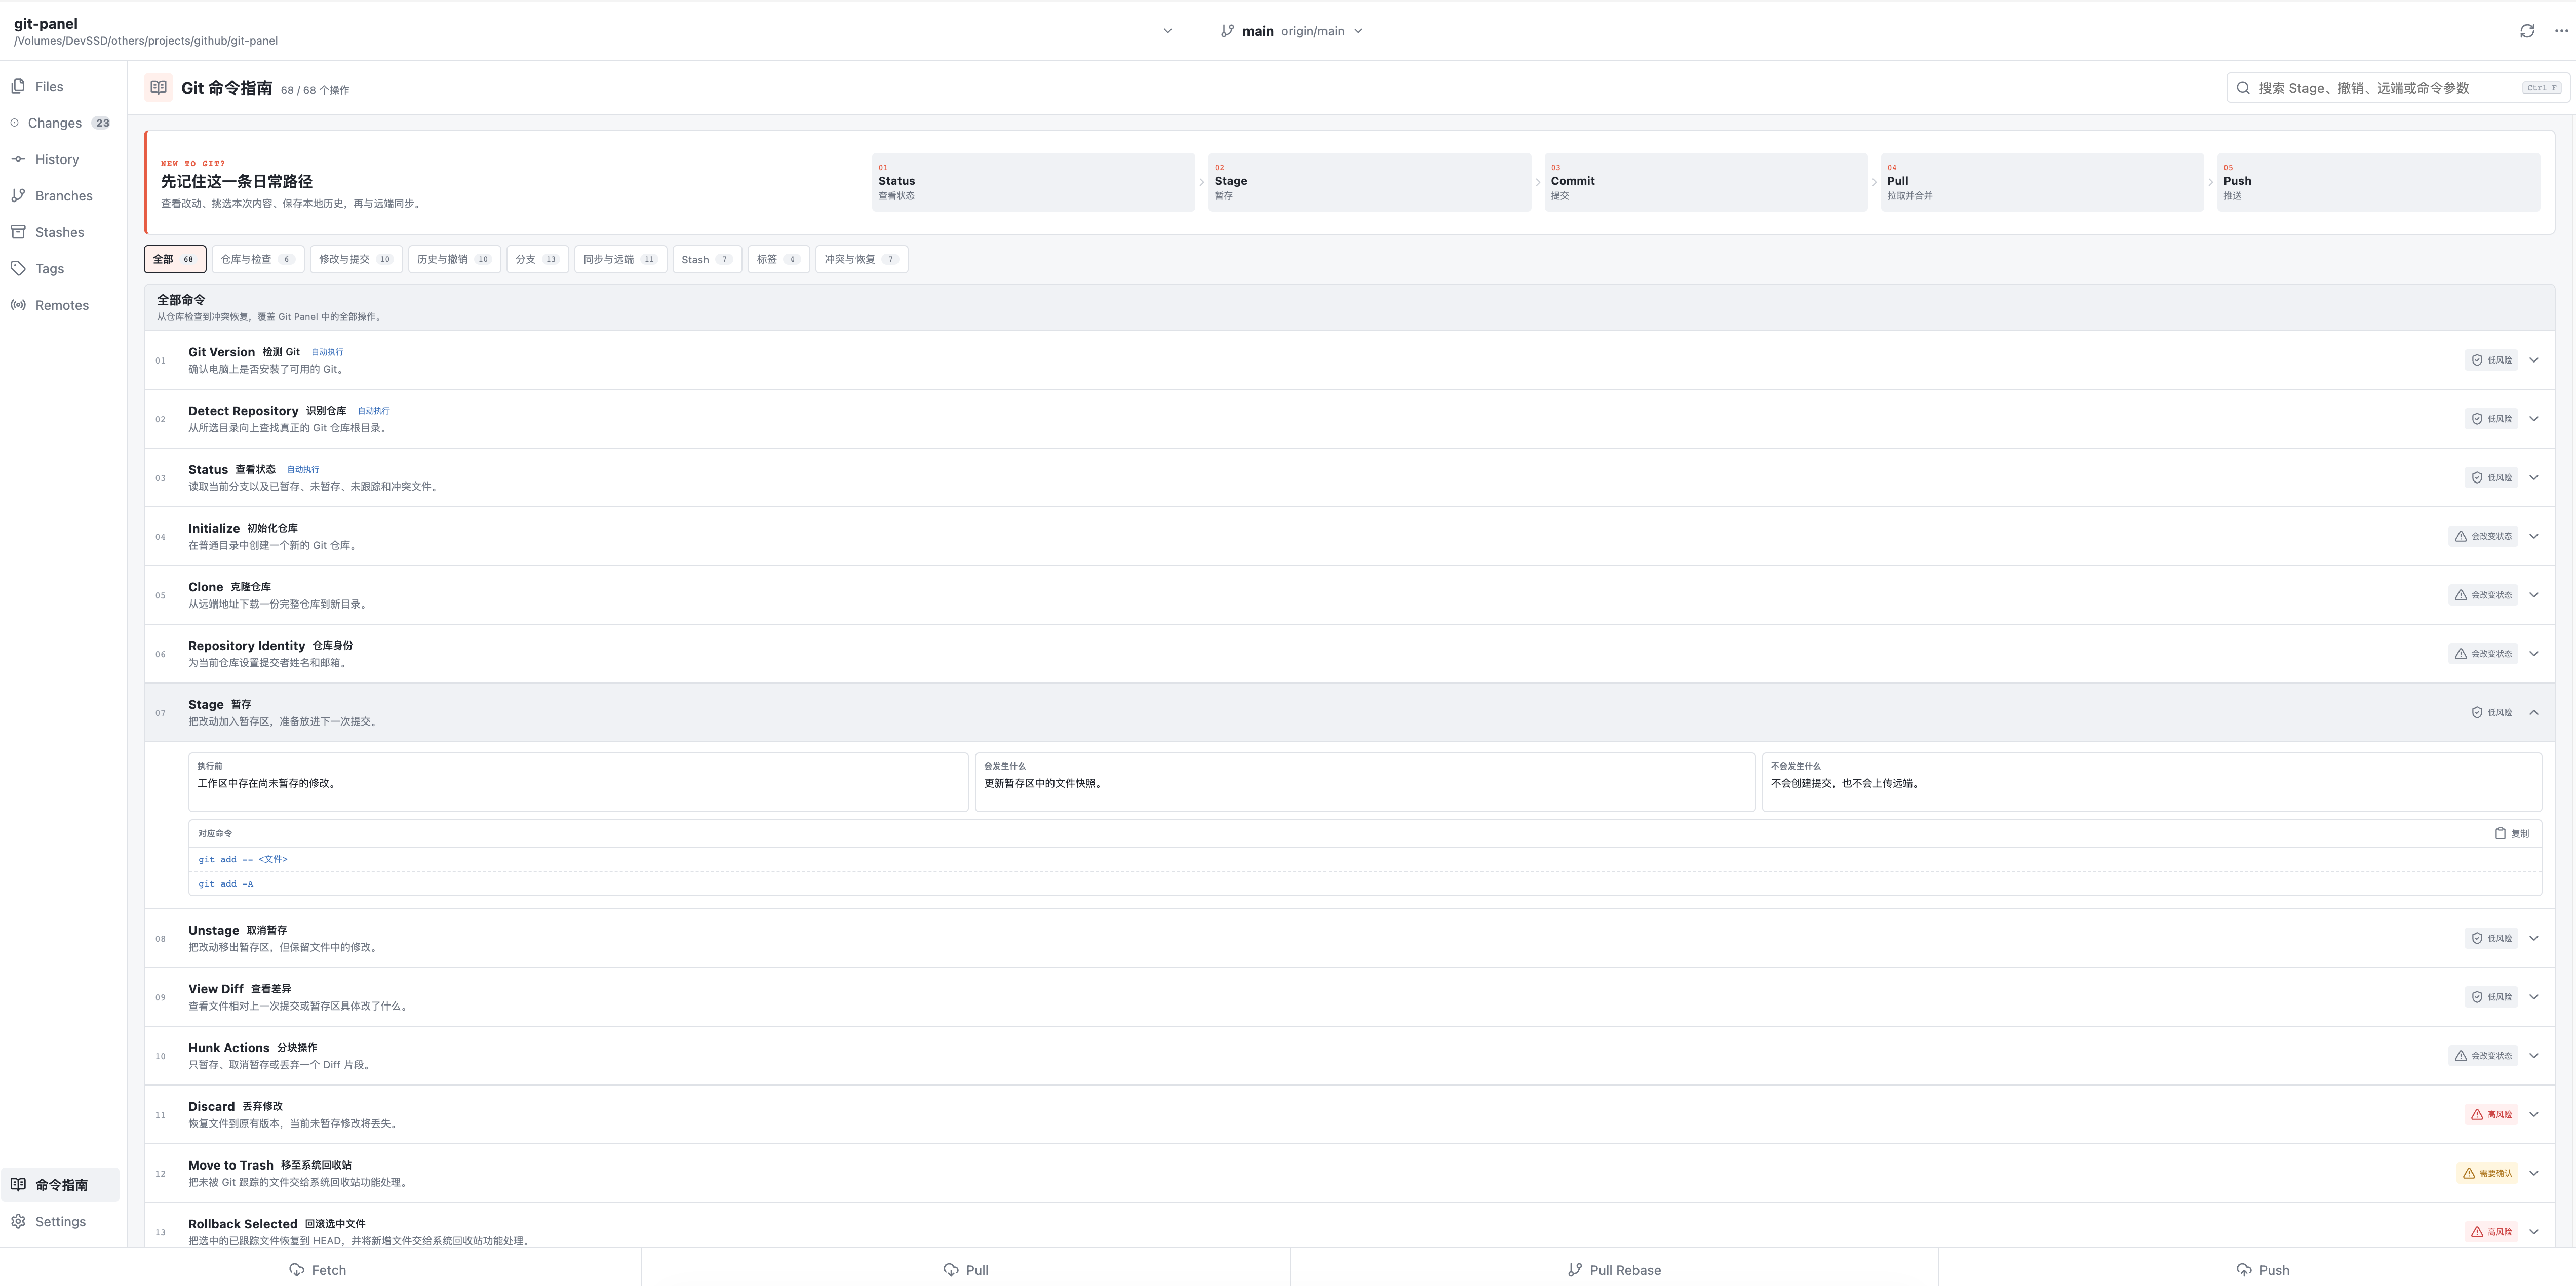Click the 04 Pull daily path card
Viewport: 2576px width, 1286px height.
click(2042, 182)
